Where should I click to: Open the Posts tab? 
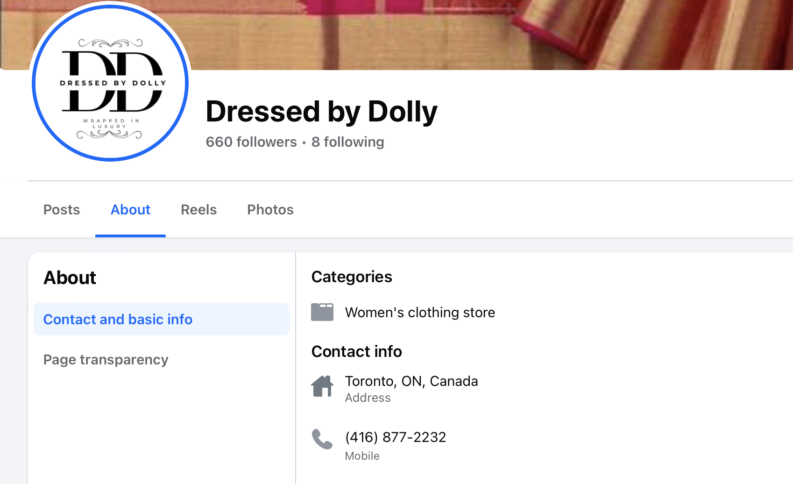[62, 210]
